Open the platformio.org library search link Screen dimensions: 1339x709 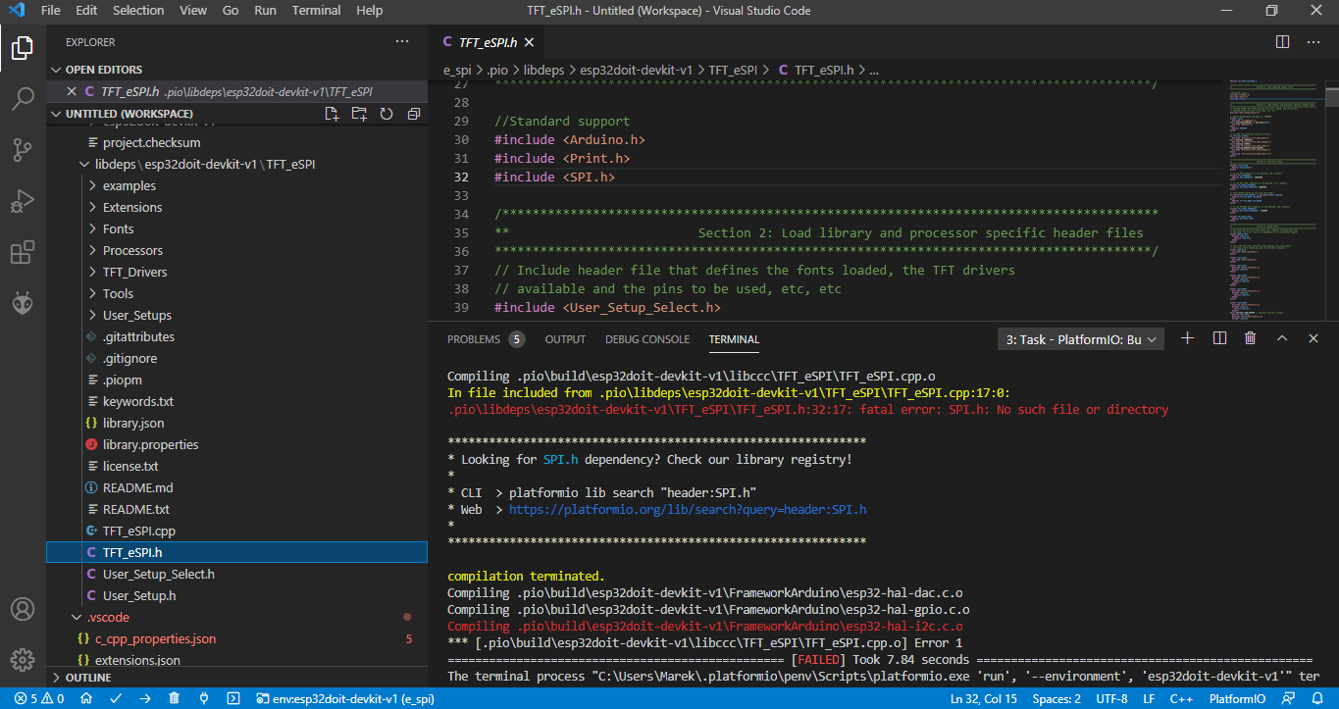687,510
